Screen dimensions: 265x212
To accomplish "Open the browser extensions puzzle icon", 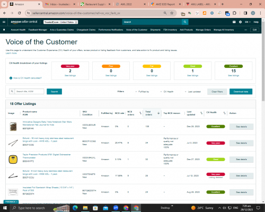I will (x=234, y=13).
